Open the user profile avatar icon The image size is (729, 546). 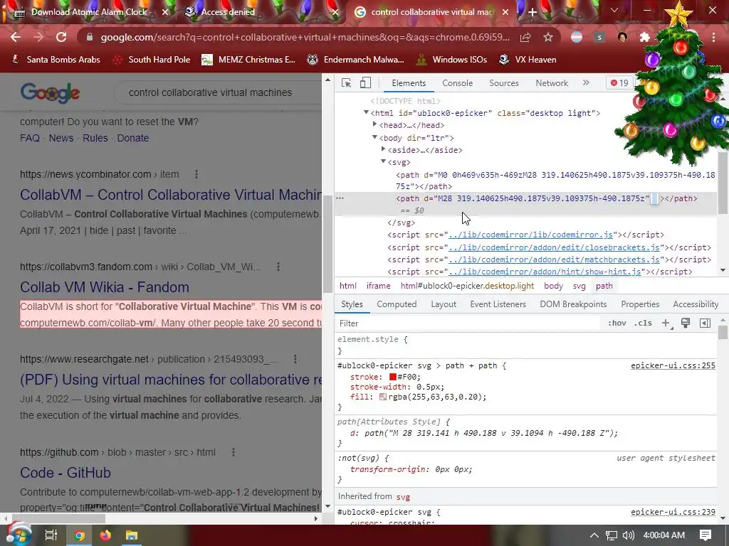coord(622,37)
